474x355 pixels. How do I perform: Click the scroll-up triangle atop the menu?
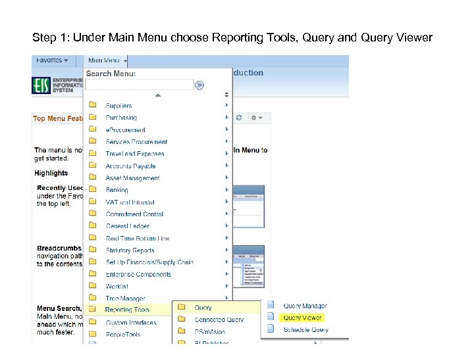[158, 95]
